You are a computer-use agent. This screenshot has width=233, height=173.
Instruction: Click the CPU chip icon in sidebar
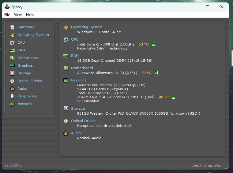(x=12, y=43)
